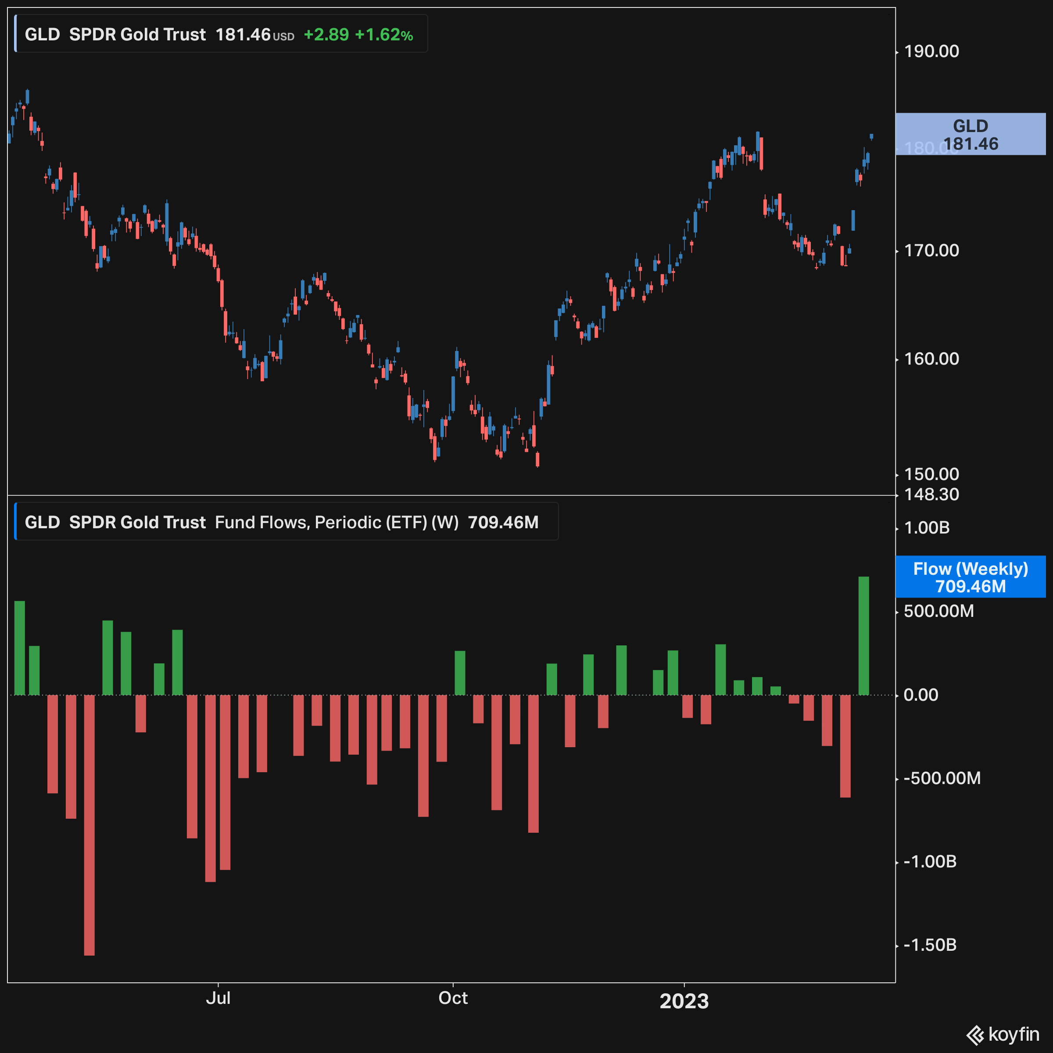1053x1053 pixels.
Task: Click the +1.62% change value in header
Action: [384, 35]
